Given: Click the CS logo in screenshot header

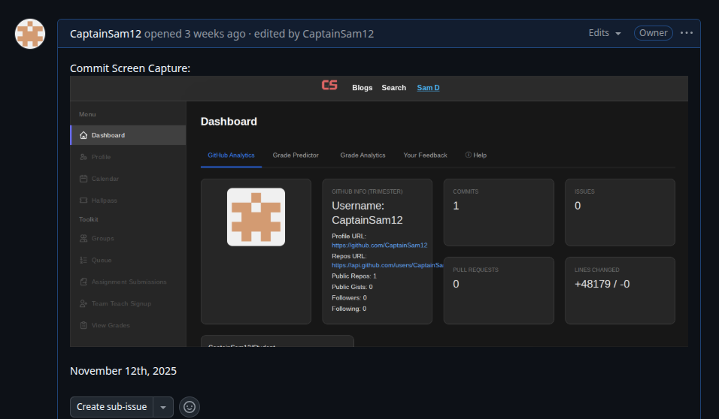Looking at the screenshot, I should click(329, 86).
